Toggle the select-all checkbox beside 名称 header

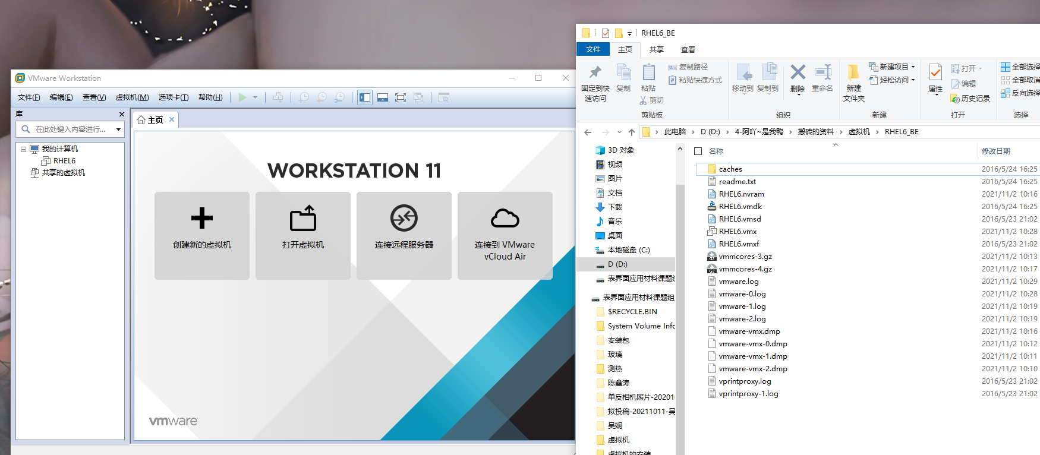[698, 151]
